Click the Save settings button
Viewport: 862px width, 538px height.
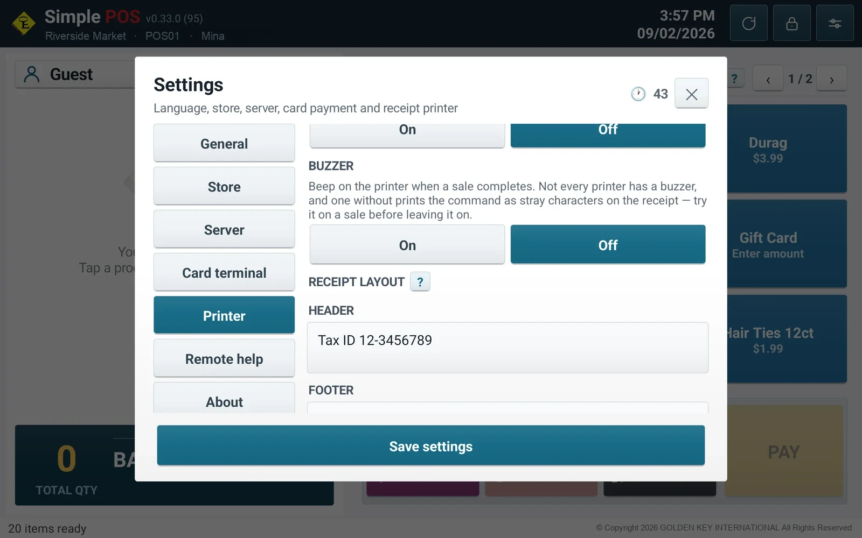(x=431, y=445)
